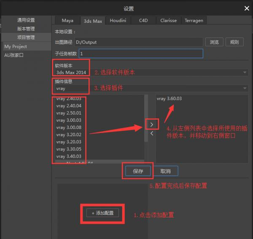Switch to the Terragen tab
Viewport: 253px width, 239px height.
(194, 21)
